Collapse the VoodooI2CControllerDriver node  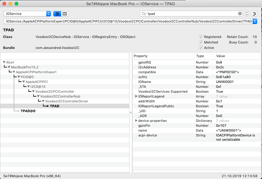(43, 101)
